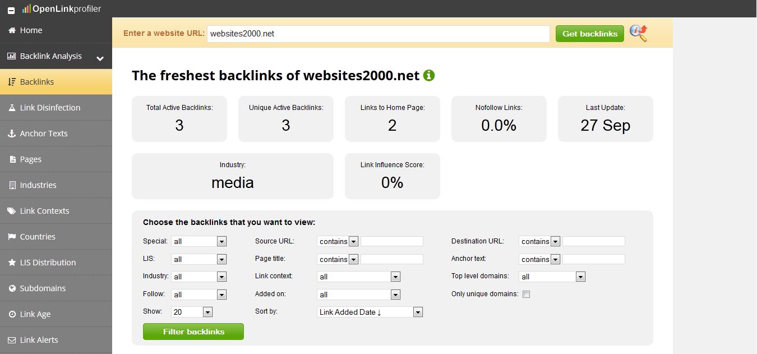Toggle the Only unique domains checkbox
This screenshot has width=757, height=354.
pos(526,294)
